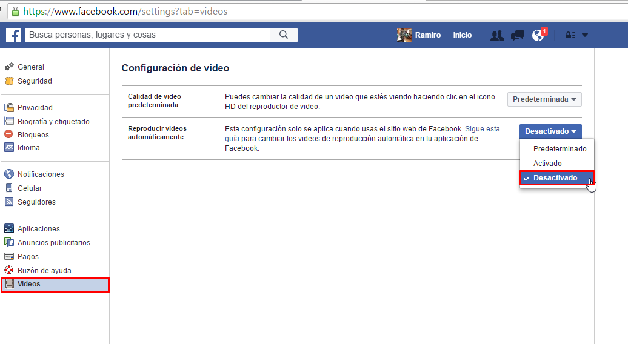Go to Inicio home link
Viewport: 628px width, 344px height.
[x=462, y=35]
